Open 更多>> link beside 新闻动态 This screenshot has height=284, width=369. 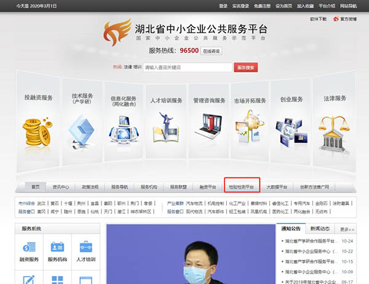pos(347,229)
